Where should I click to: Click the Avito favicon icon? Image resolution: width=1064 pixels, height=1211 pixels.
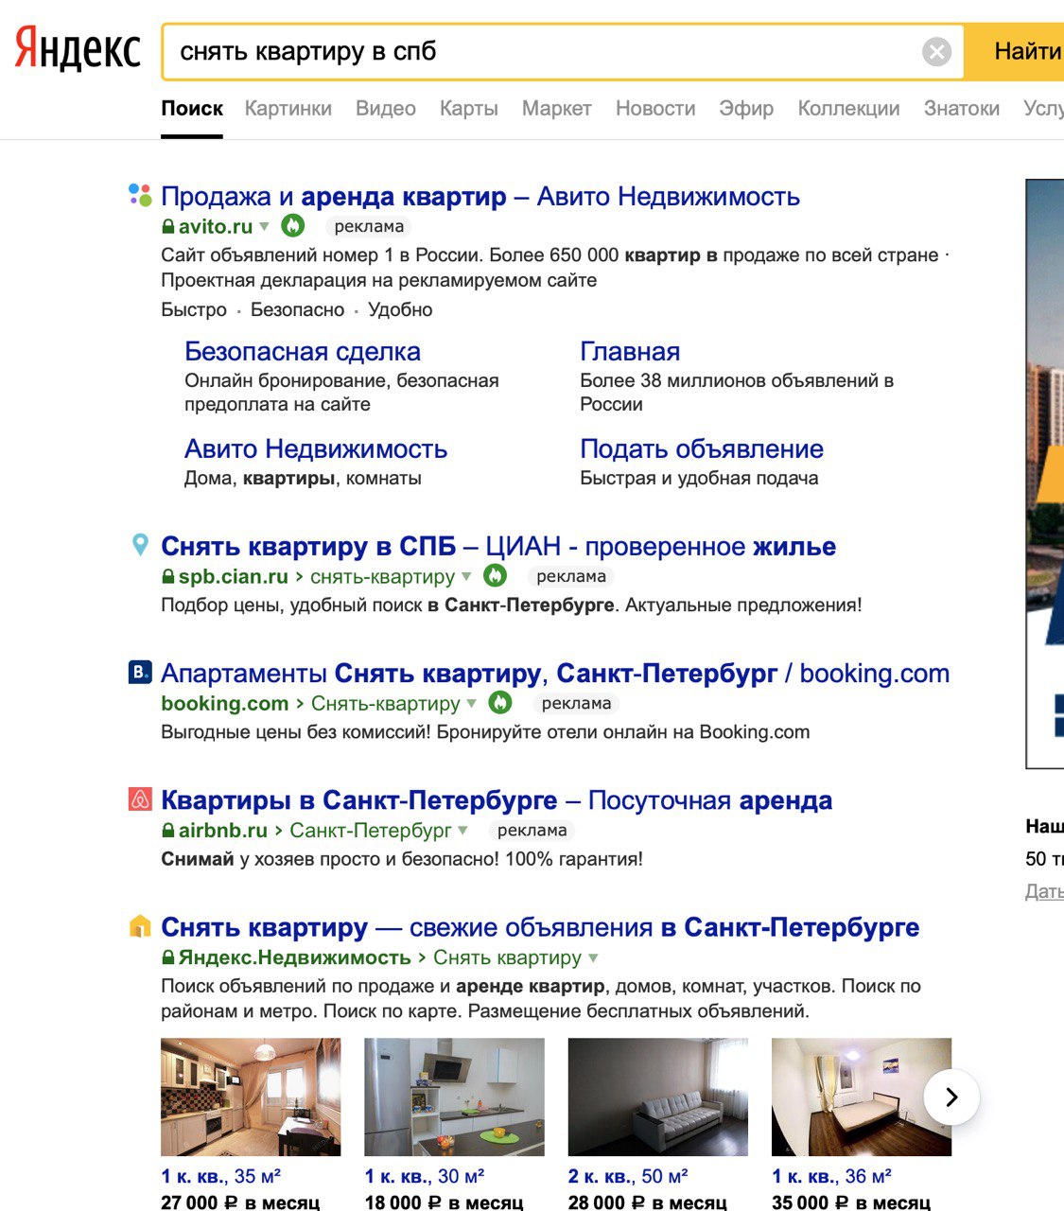tap(140, 196)
